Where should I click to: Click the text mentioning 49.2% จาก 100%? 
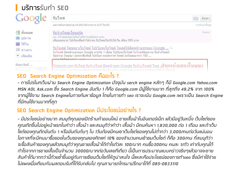[198, 89]
